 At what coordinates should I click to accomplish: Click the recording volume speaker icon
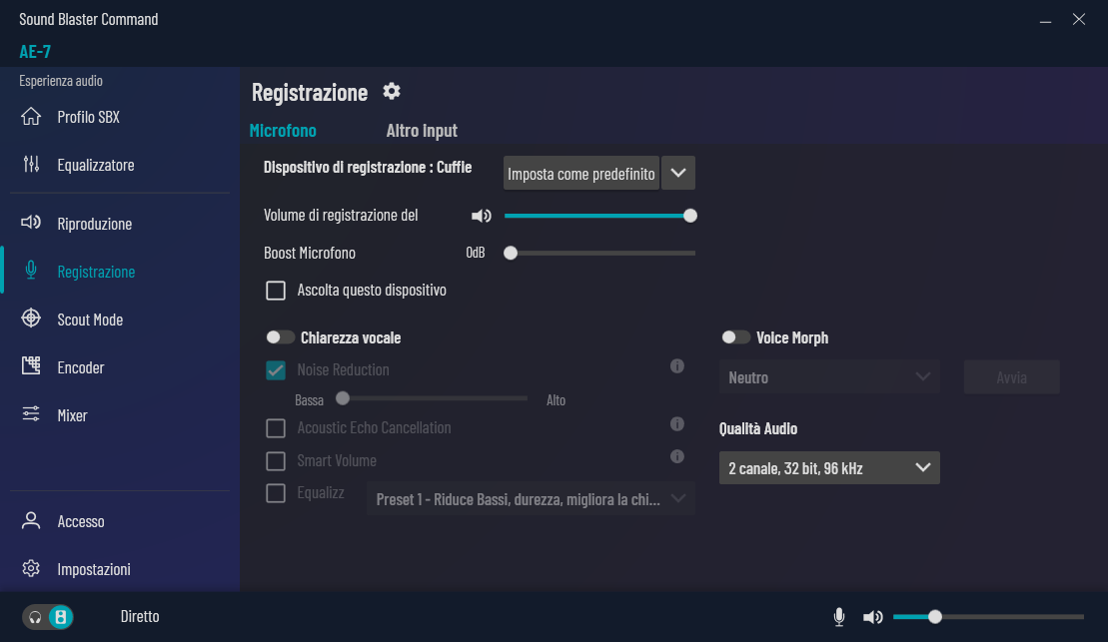click(482, 216)
